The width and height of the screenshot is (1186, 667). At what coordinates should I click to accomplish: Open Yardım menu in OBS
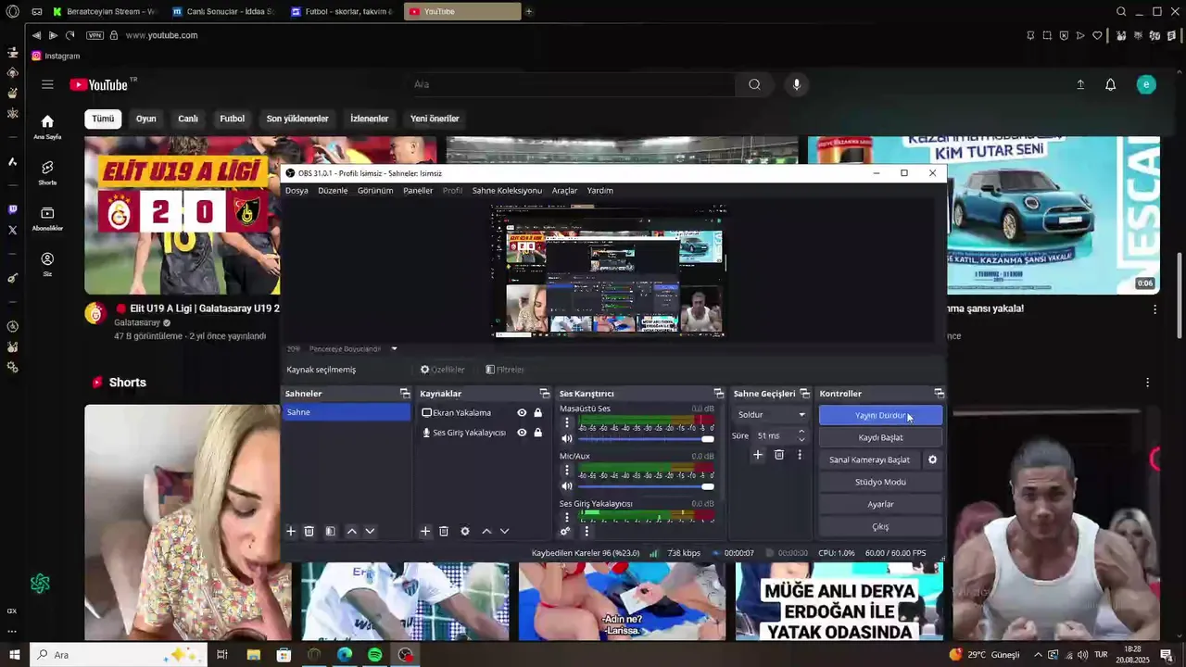pos(599,191)
